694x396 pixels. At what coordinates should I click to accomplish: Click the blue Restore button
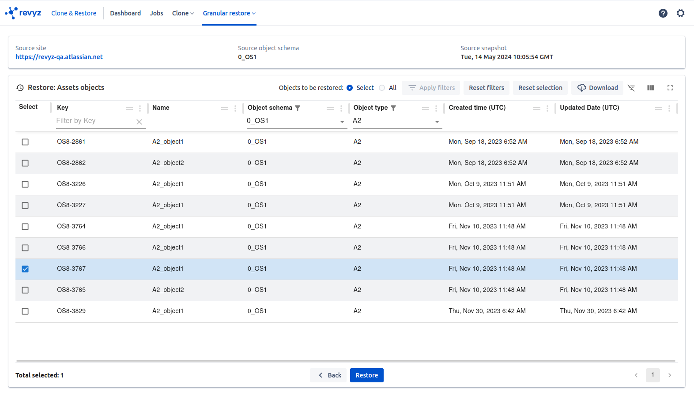click(367, 375)
